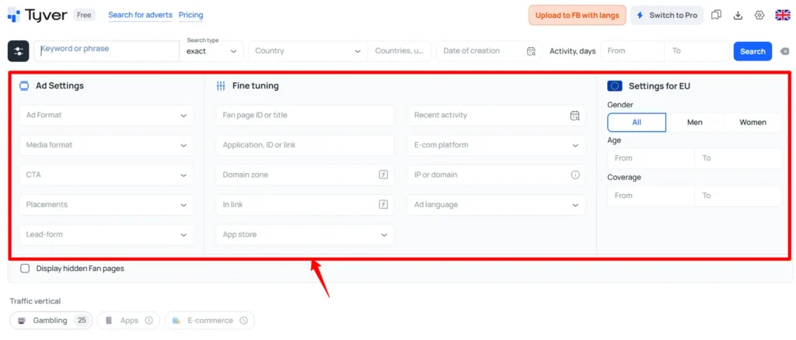Enable Display hidden Fan pages checkbox
Image resolution: width=796 pixels, height=340 pixels.
tap(25, 269)
